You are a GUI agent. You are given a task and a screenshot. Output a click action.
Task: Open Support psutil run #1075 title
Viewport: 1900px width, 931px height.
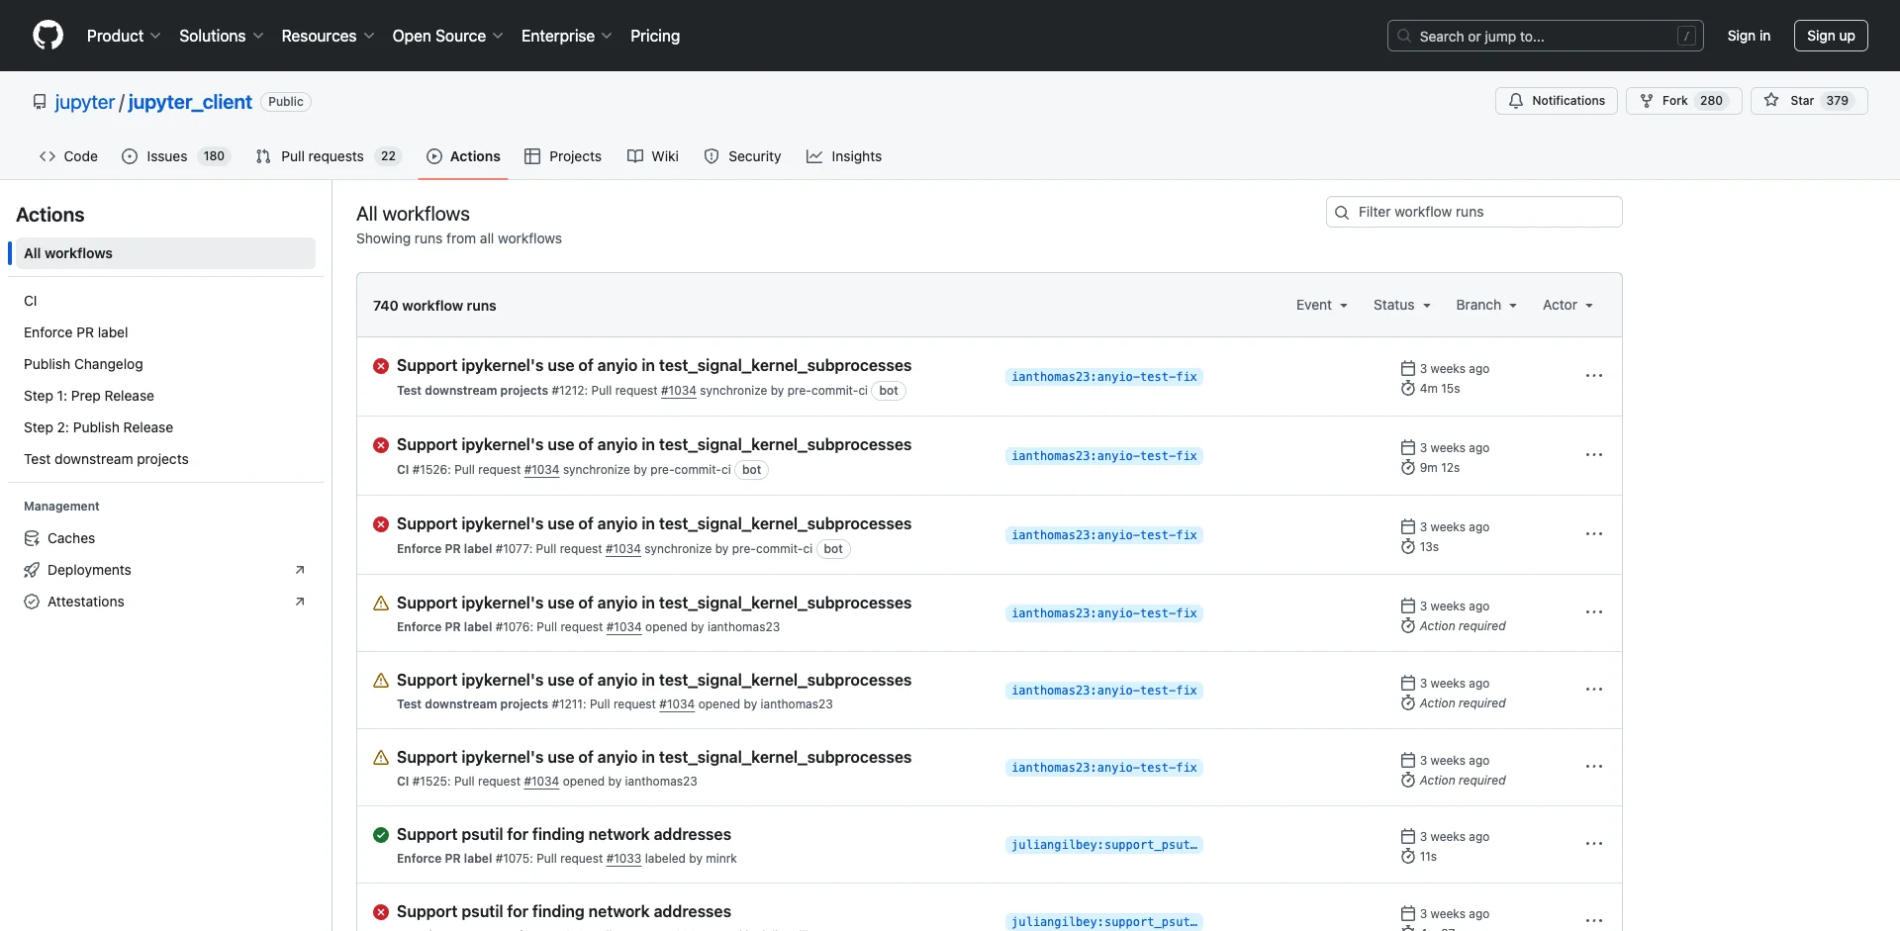click(x=564, y=834)
